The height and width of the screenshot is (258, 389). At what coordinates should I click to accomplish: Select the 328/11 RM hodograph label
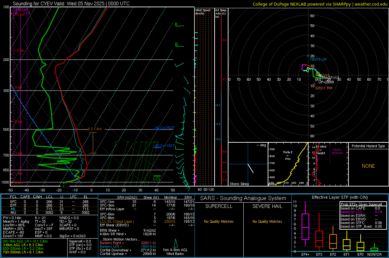coord(323,88)
